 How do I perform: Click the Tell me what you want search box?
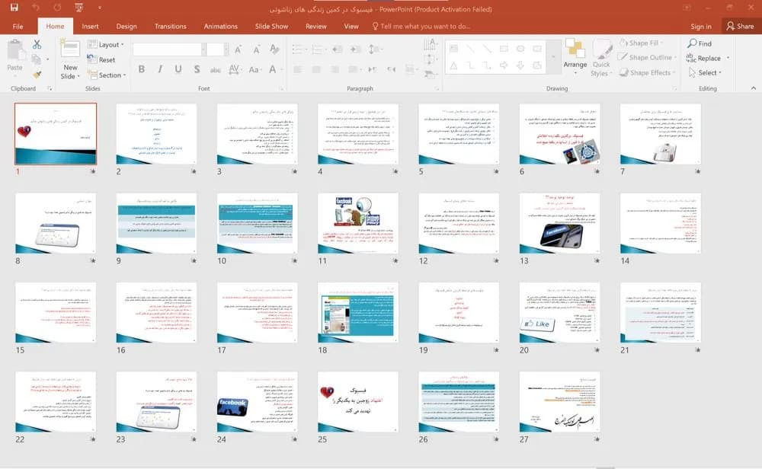[x=421, y=26]
